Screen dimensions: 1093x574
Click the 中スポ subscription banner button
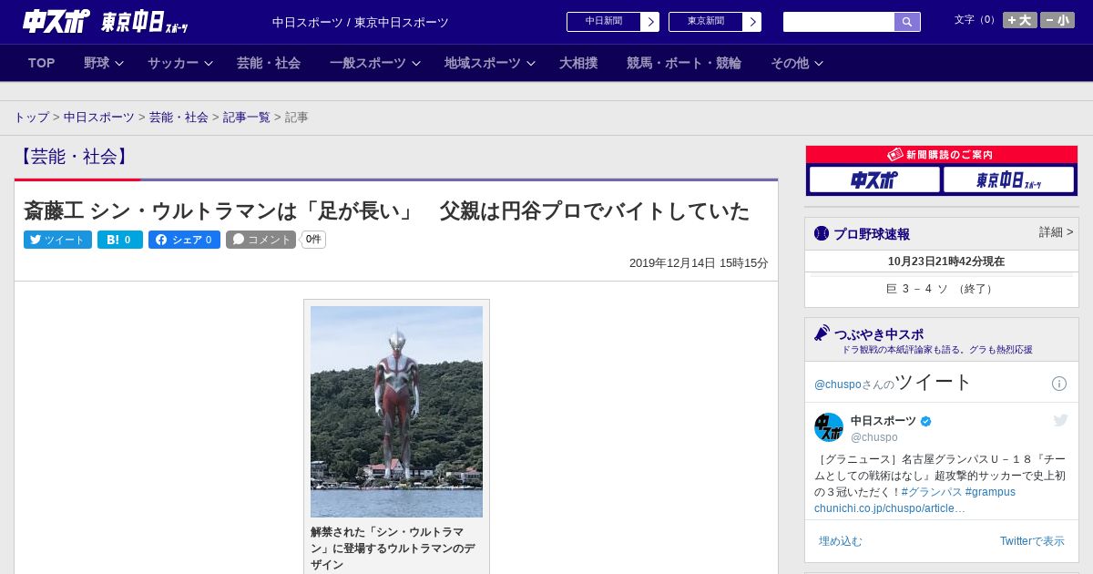pos(874,179)
